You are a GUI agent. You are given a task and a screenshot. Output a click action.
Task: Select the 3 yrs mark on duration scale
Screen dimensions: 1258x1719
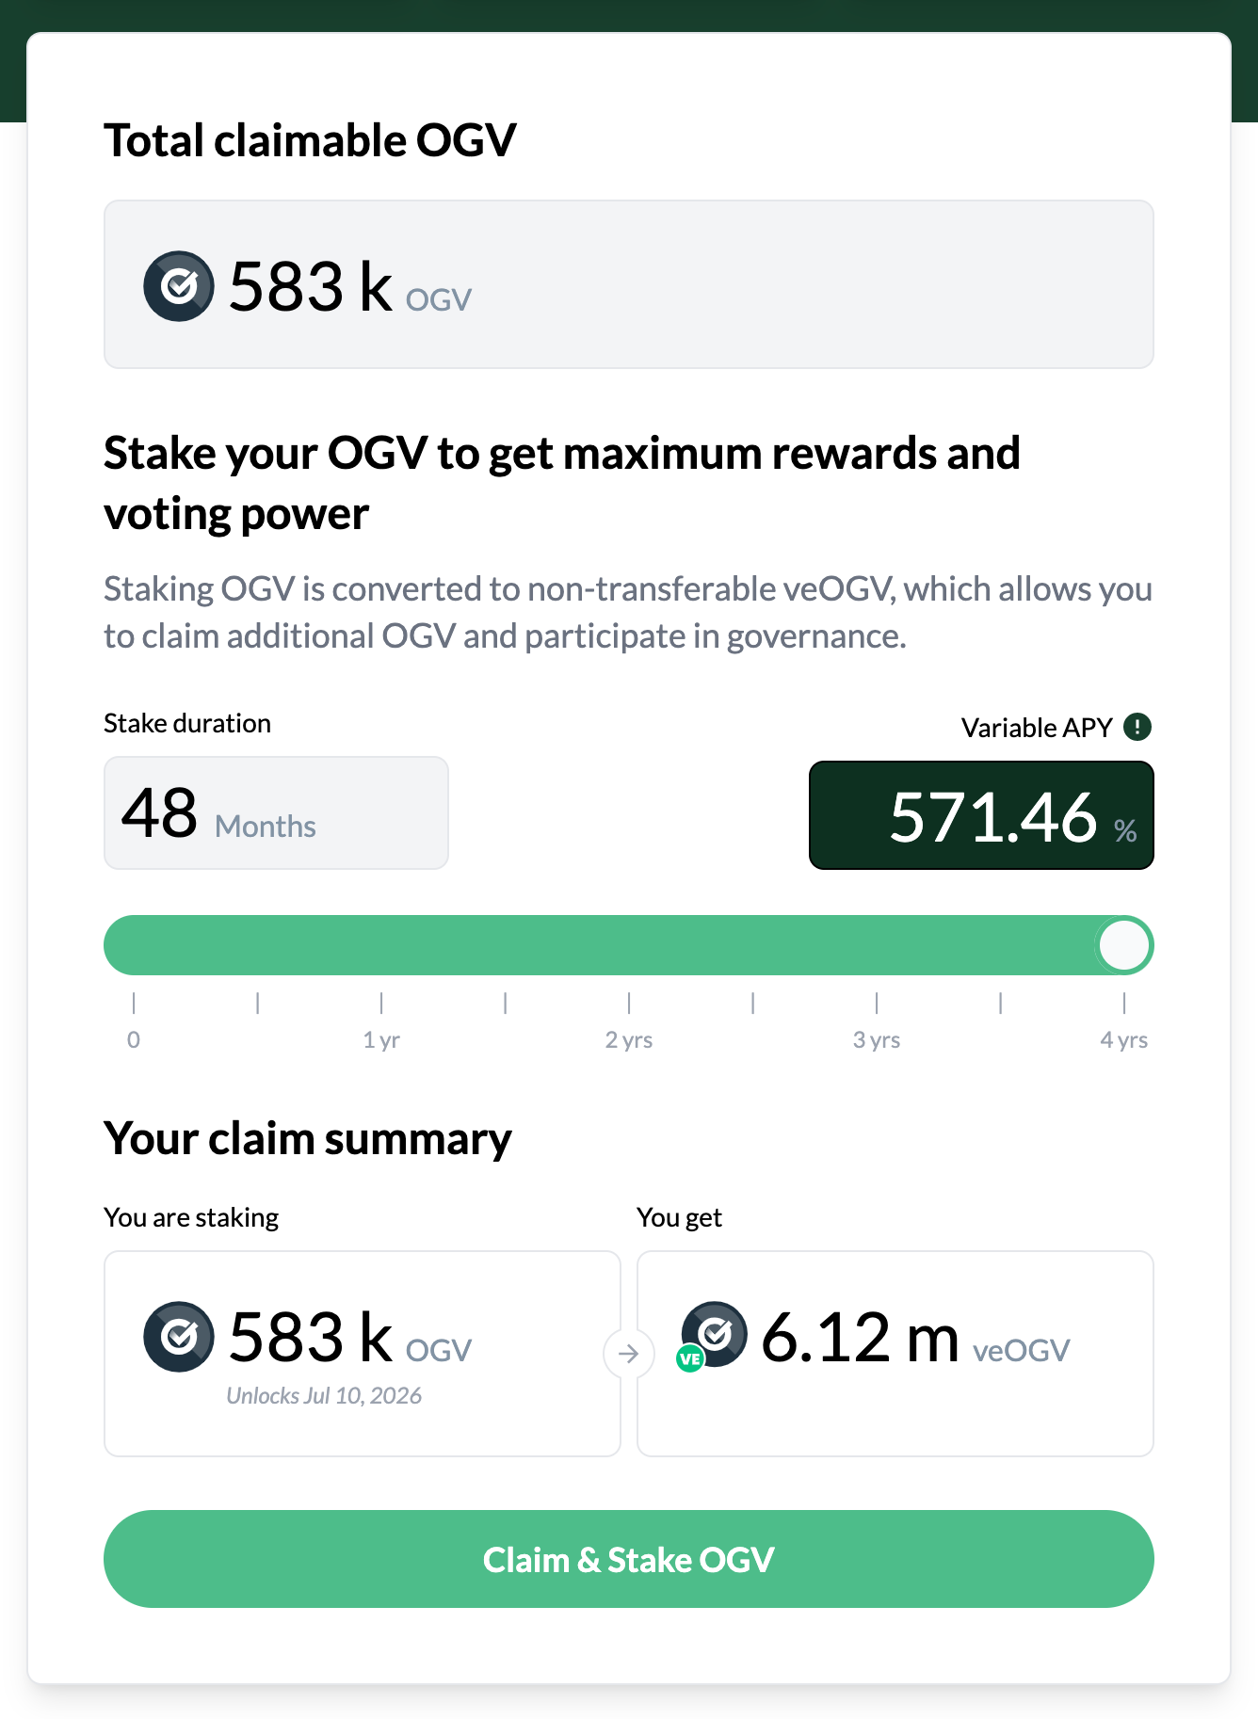[877, 1039]
